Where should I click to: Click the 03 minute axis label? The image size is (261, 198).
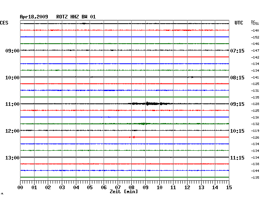[x=62, y=188]
